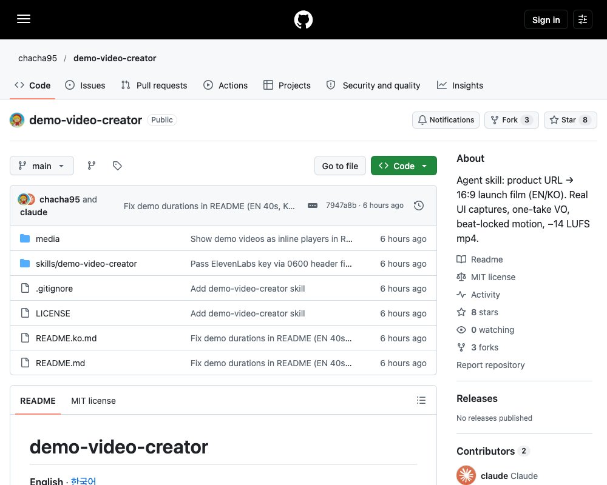This screenshot has width=607, height=485.
Task: Switch to the Issues tab
Action: pyautogui.click(x=85, y=85)
